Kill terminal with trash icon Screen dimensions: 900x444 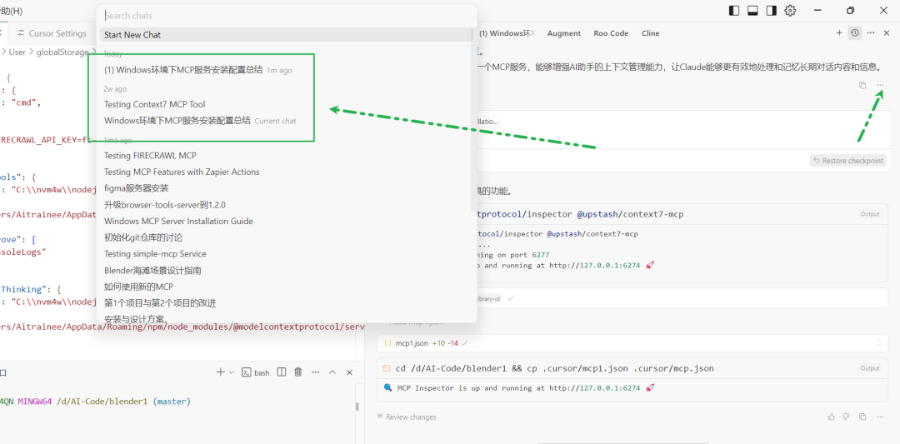[297, 372]
